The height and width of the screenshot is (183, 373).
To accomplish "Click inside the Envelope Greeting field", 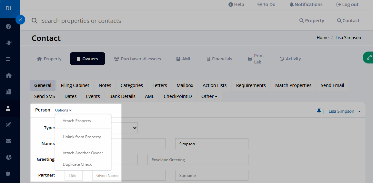I will coord(198,159).
